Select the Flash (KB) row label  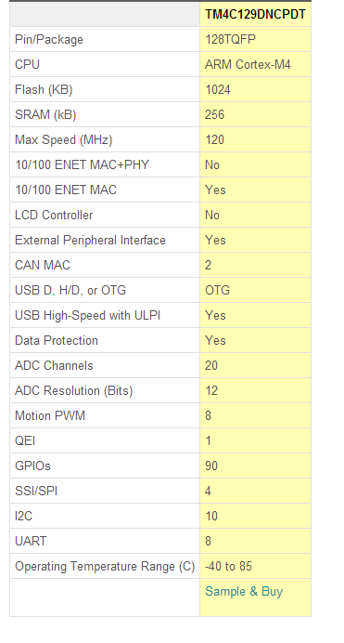tap(44, 89)
